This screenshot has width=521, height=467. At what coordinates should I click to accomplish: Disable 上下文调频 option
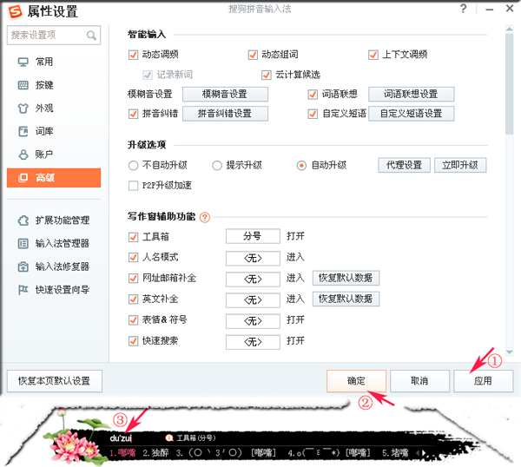pyautogui.click(x=373, y=55)
